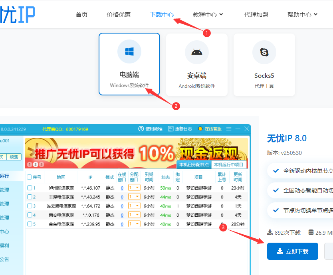The image size is (333, 275).
Task: Open 代理加盟 navigation item
Action: (x=256, y=14)
